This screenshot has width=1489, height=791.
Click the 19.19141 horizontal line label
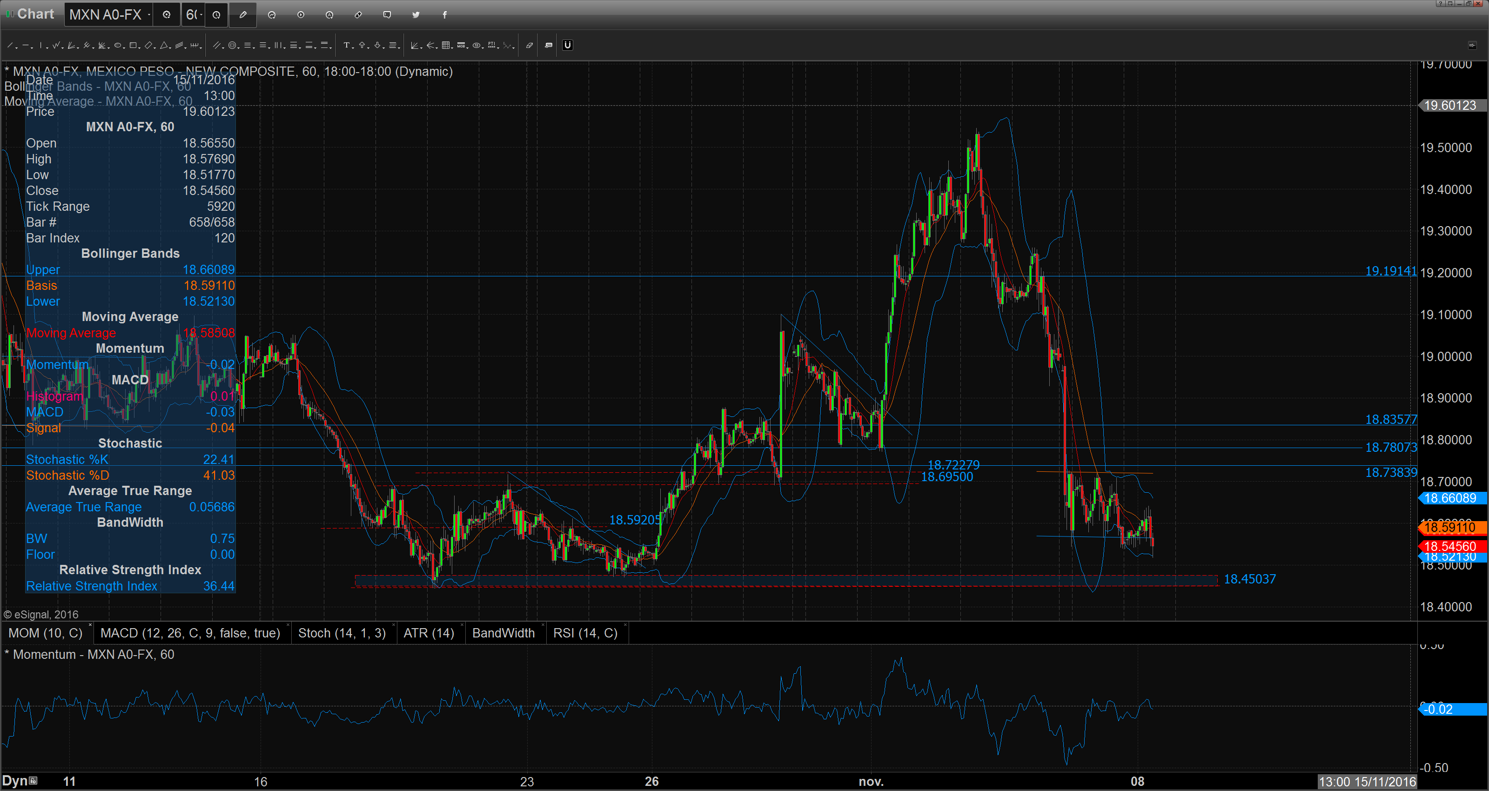point(1391,271)
